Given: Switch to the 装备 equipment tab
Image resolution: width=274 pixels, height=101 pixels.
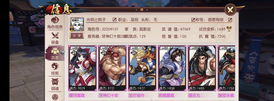Looking at the screenshot, I should [55, 38].
